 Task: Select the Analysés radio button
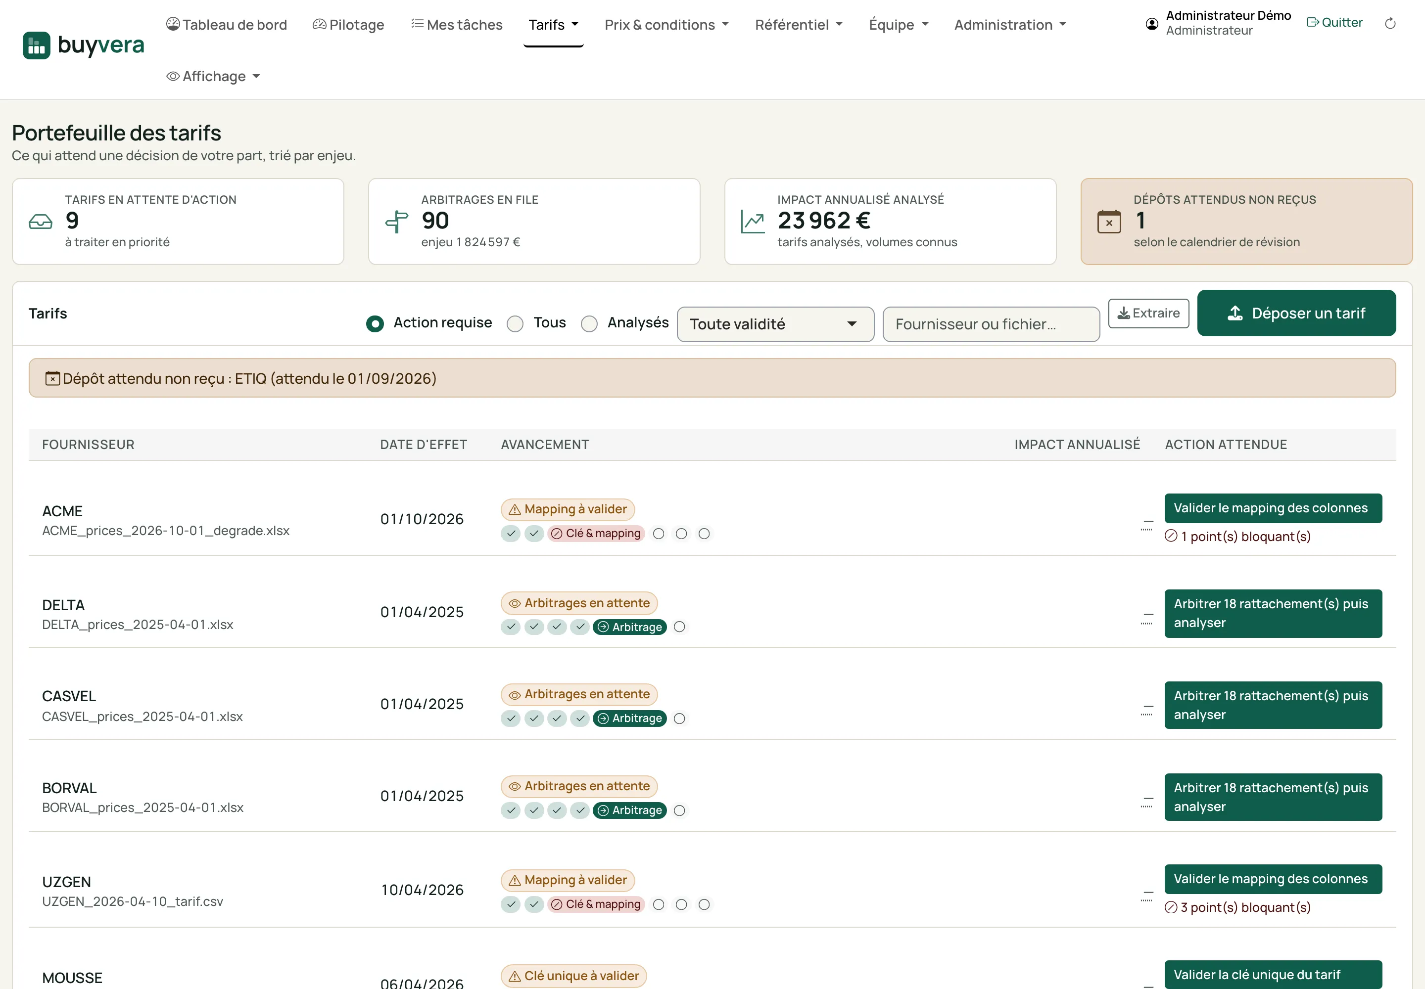point(589,323)
